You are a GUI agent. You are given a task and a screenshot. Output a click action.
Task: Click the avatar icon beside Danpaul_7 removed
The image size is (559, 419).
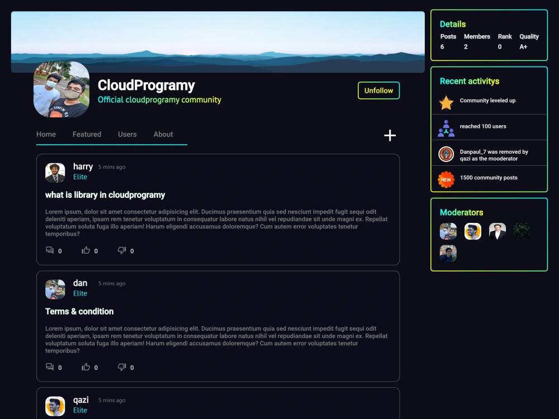446,154
